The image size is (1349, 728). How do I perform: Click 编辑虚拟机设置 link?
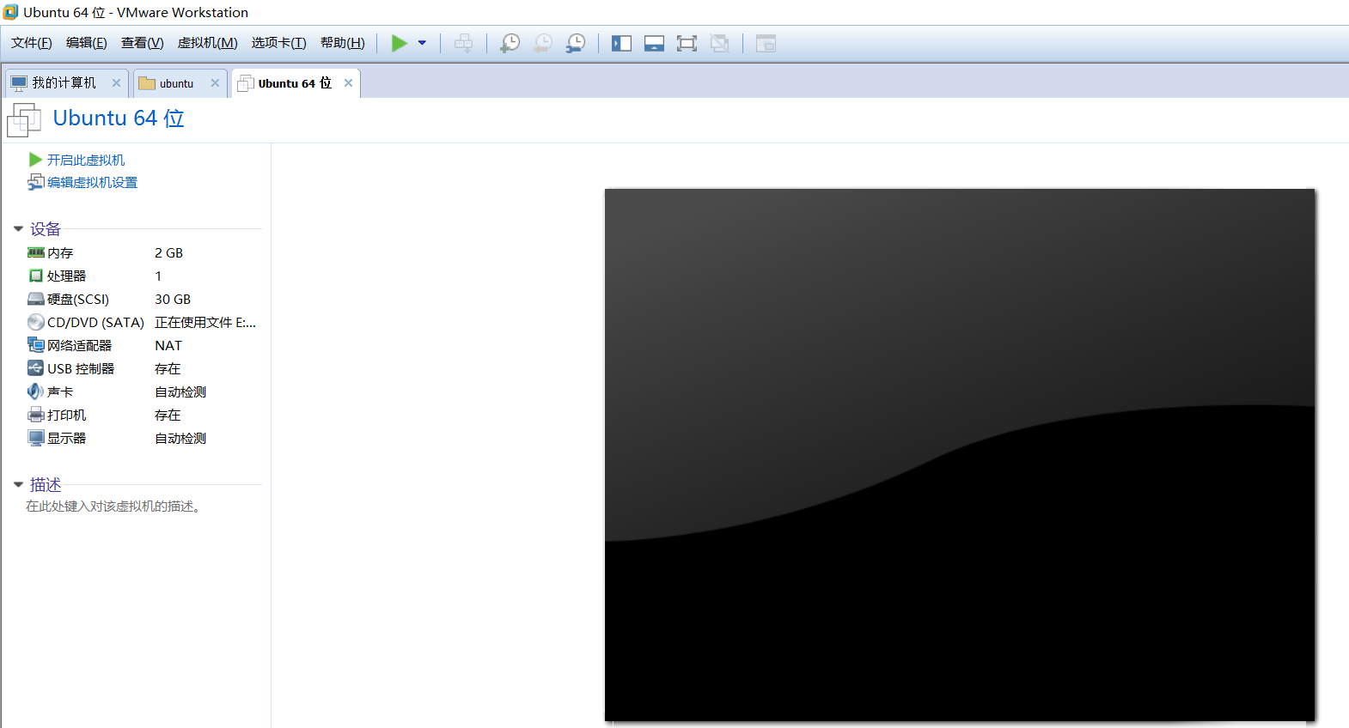92,182
